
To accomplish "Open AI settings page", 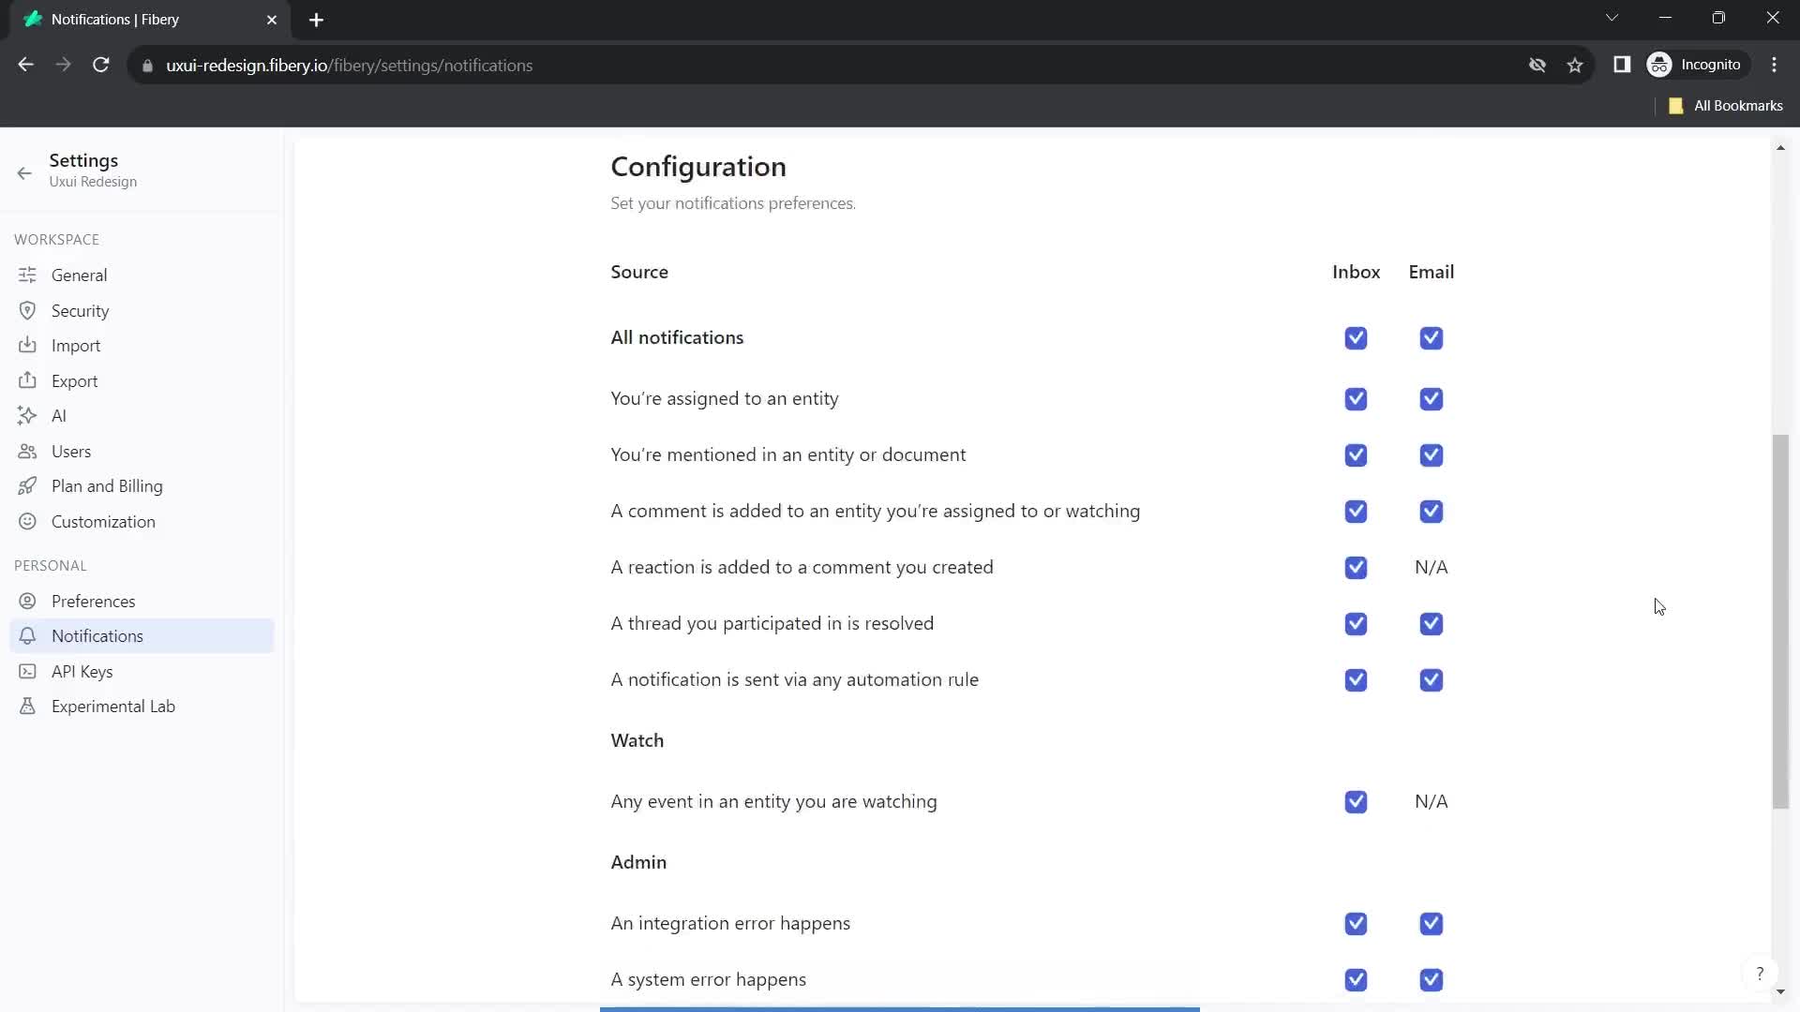I will (x=142, y=415).
